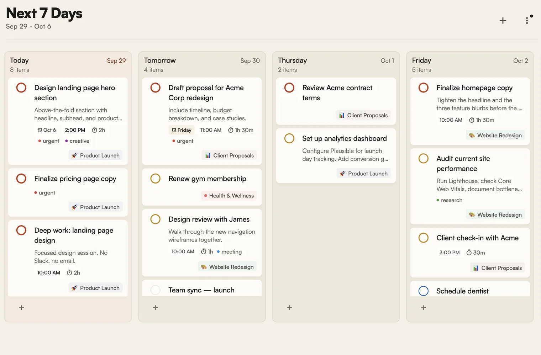The width and height of the screenshot is (541, 355).
Task: Click 1h 30m duration on Draft proposal card
Action: [241, 130]
